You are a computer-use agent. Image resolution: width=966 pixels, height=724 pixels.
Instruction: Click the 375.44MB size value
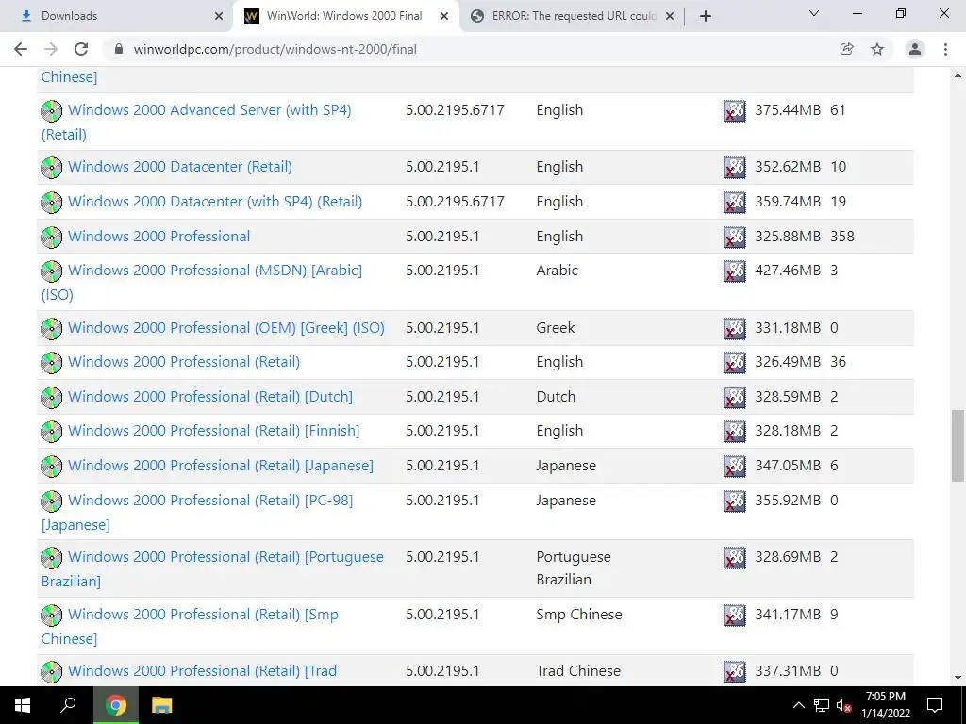[x=788, y=110]
